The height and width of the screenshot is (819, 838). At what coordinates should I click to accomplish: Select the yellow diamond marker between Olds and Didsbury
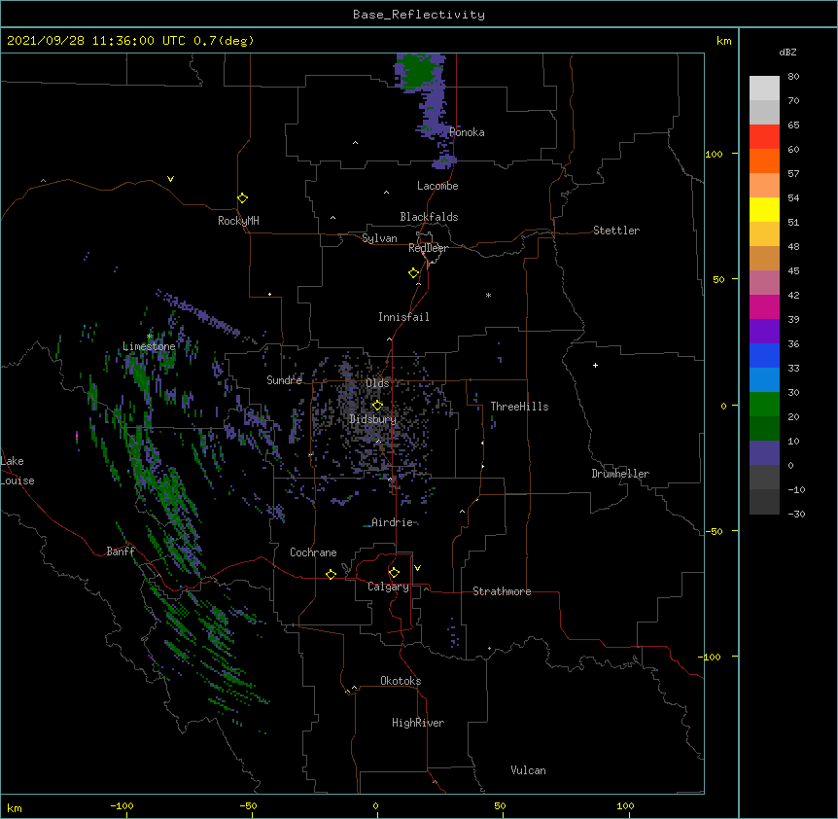377,405
